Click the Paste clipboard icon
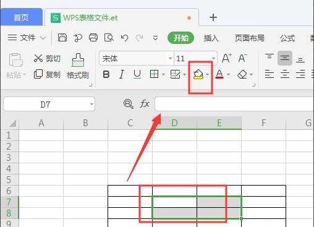The height and width of the screenshot is (227, 314). point(15,60)
